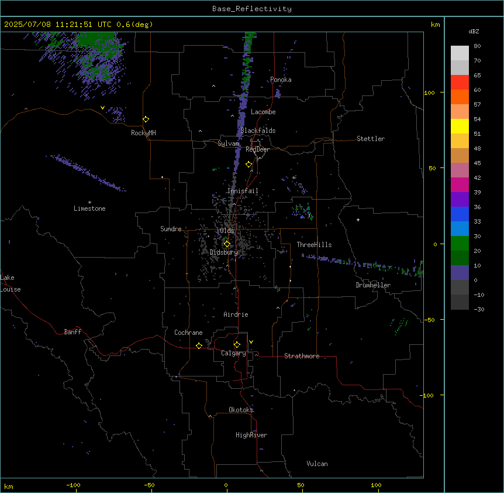The width and height of the screenshot is (504, 493).
Task: Select the Stettler label
Action: (x=371, y=139)
